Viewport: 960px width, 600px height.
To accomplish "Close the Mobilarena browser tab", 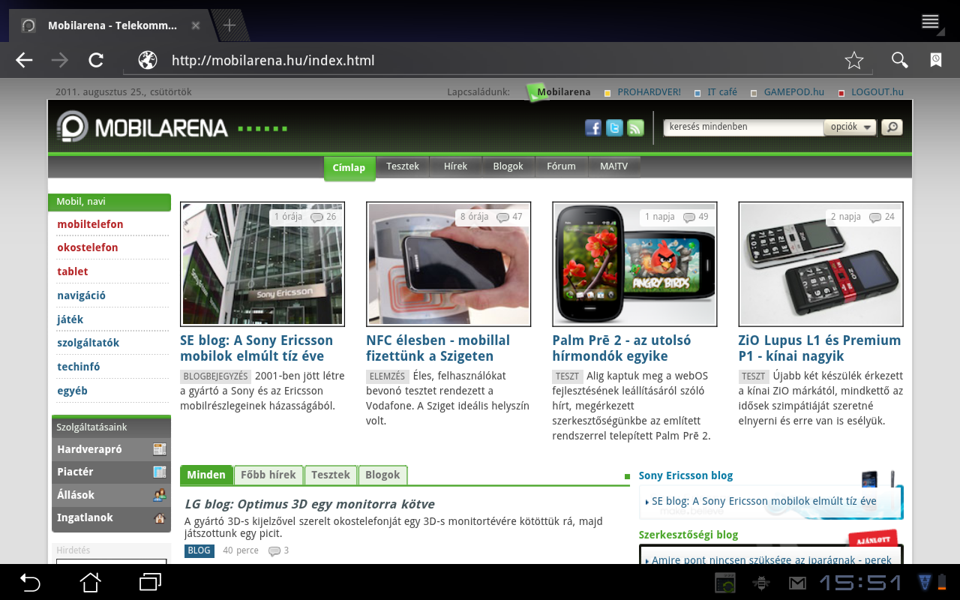I will 196,25.
